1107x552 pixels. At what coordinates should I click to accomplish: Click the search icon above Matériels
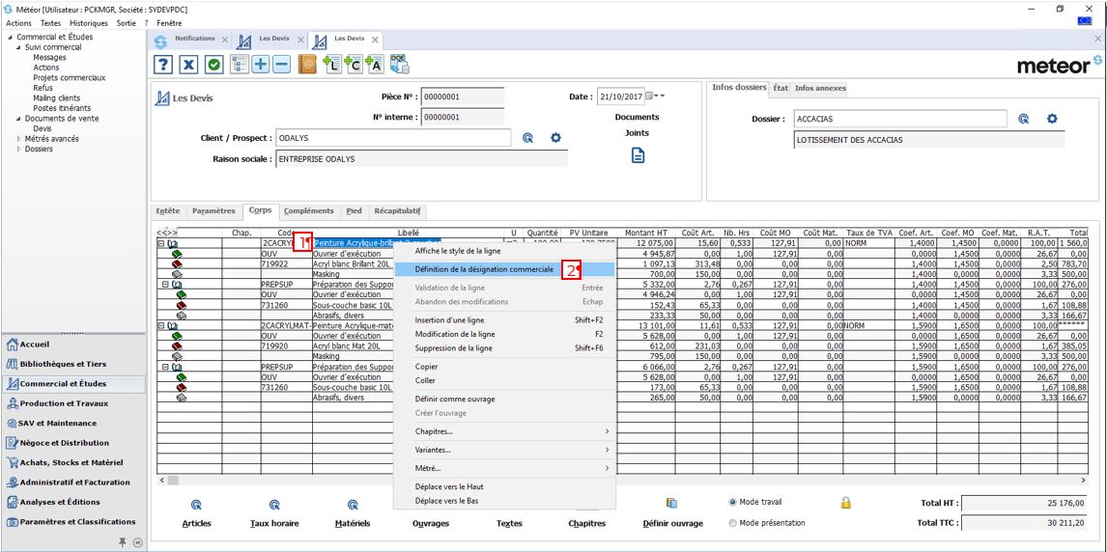353,505
